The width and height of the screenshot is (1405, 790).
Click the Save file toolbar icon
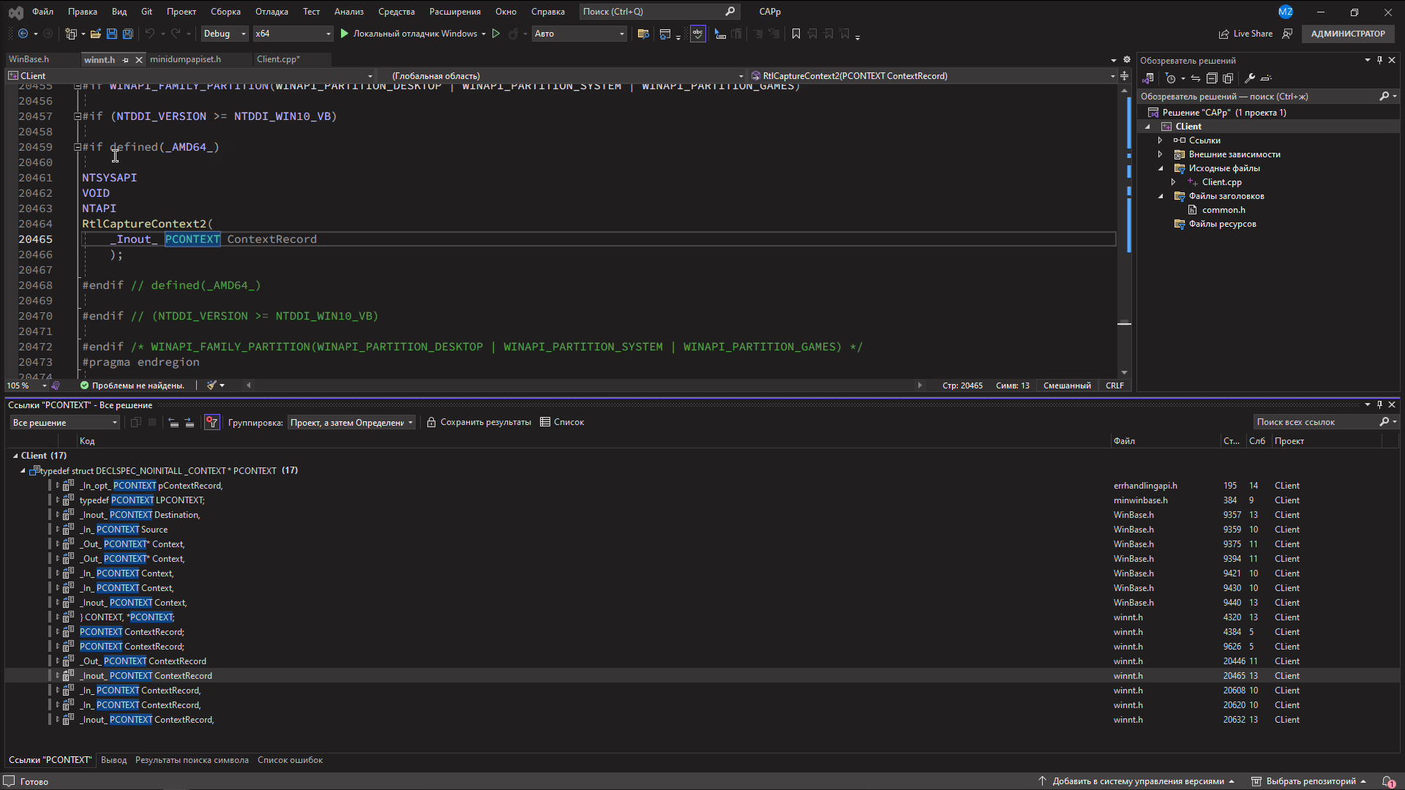tap(111, 34)
